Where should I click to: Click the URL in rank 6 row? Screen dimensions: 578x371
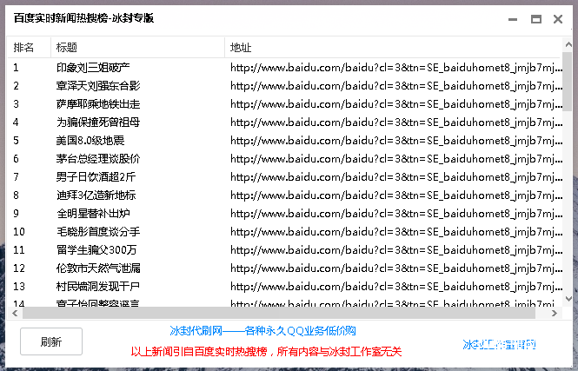(x=396, y=158)
